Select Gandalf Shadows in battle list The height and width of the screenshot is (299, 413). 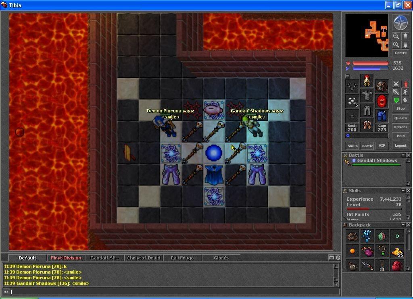click(374, 162)
